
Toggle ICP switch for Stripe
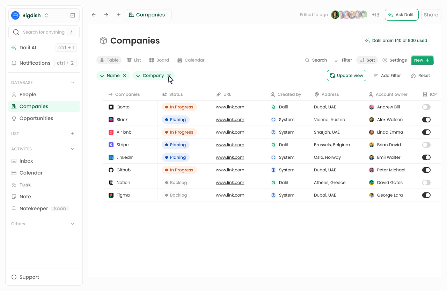coord(426,145)
